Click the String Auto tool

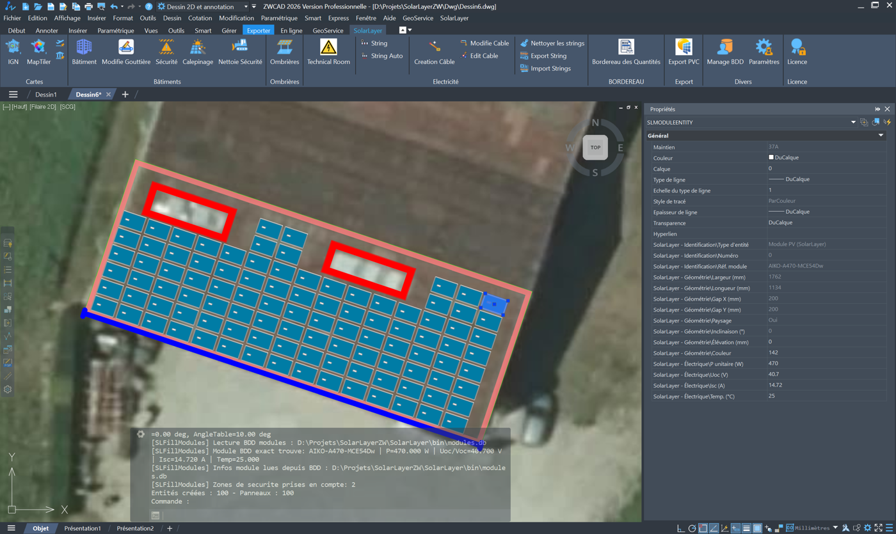click(381, 56)
